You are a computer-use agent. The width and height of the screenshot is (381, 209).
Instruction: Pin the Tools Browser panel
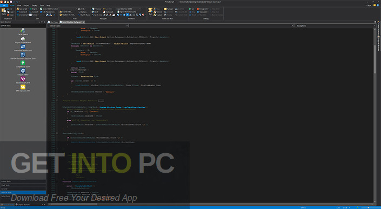[x=42, y=22]
